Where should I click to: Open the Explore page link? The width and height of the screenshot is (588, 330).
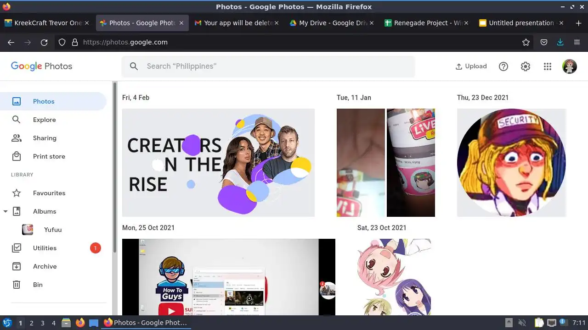point(53,120)
